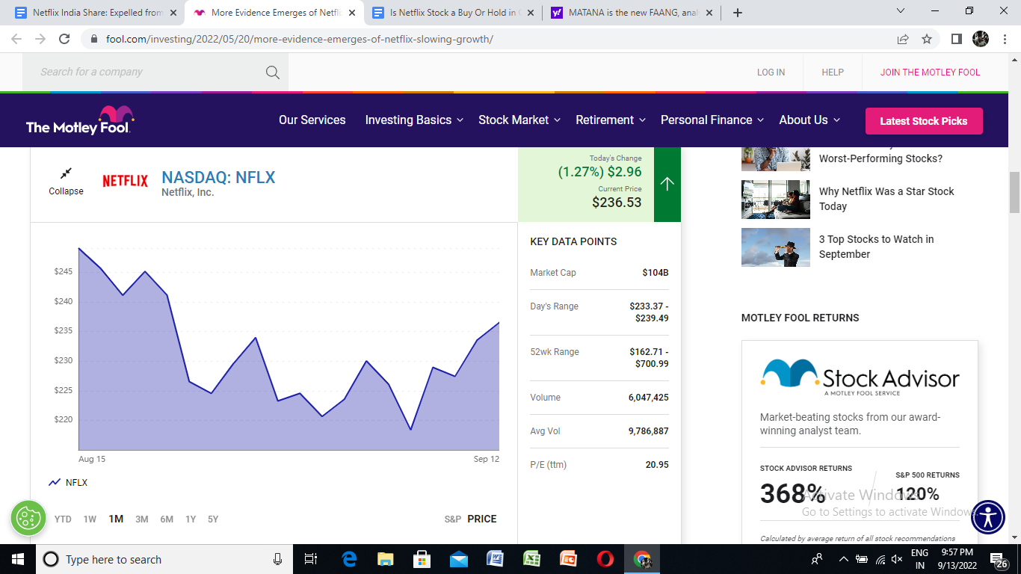Select the 1M chart range
1021x574 pixels.
click(116, 519)
